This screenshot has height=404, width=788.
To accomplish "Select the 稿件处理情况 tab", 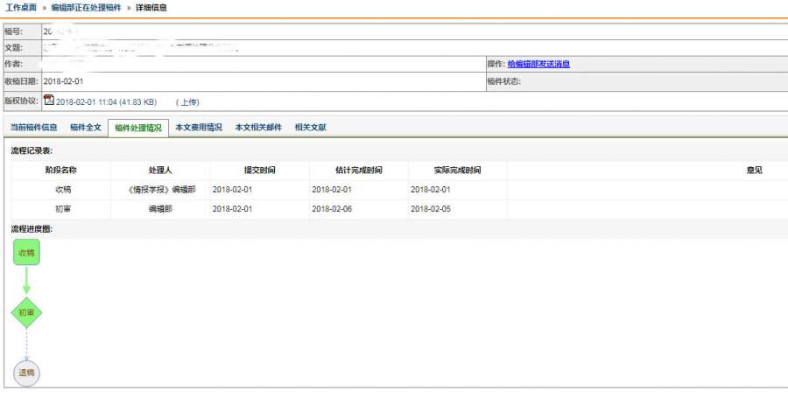I will pyautogui.click(x=138, y=128).
